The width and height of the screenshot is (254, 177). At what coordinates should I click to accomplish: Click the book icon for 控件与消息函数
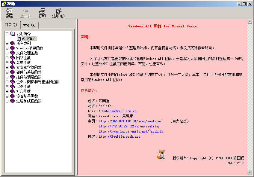[13, 77]
